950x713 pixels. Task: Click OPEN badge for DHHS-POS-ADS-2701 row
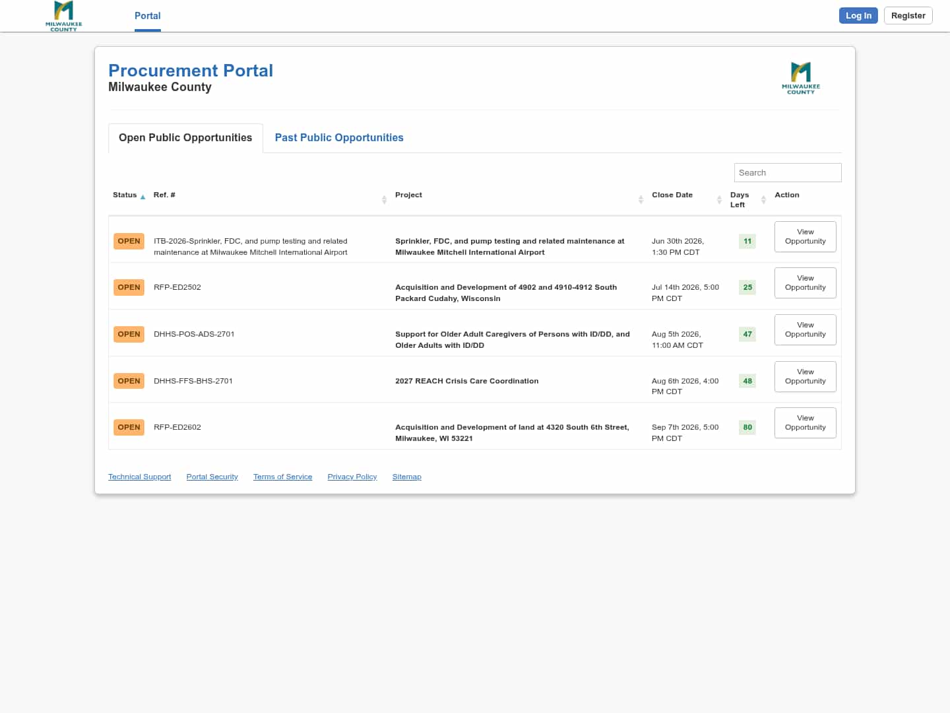point(129,334)
